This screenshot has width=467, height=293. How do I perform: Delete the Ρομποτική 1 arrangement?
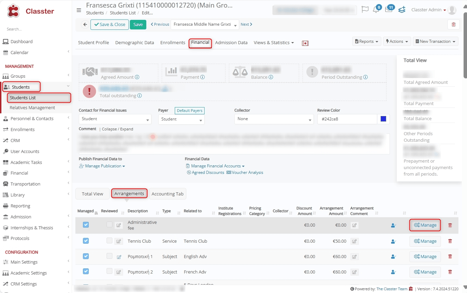tap(450, 257)
